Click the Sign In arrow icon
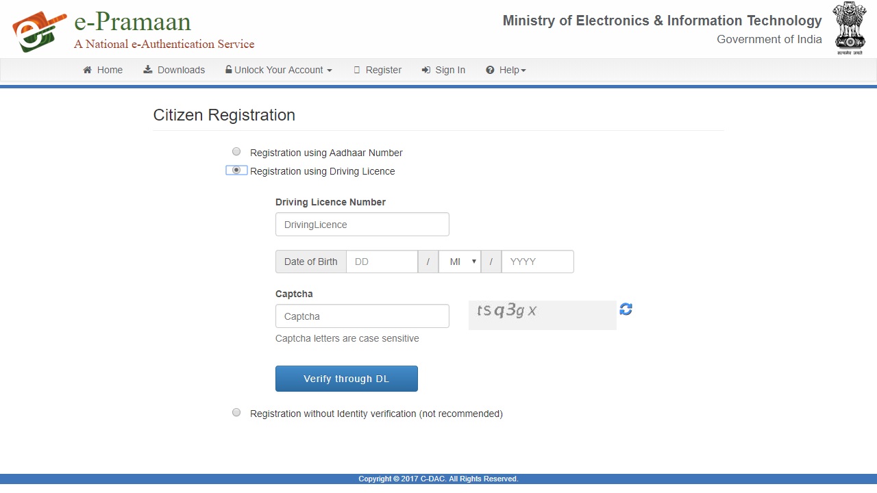This screenshot has height=493, width=877. tap(426, 70)
